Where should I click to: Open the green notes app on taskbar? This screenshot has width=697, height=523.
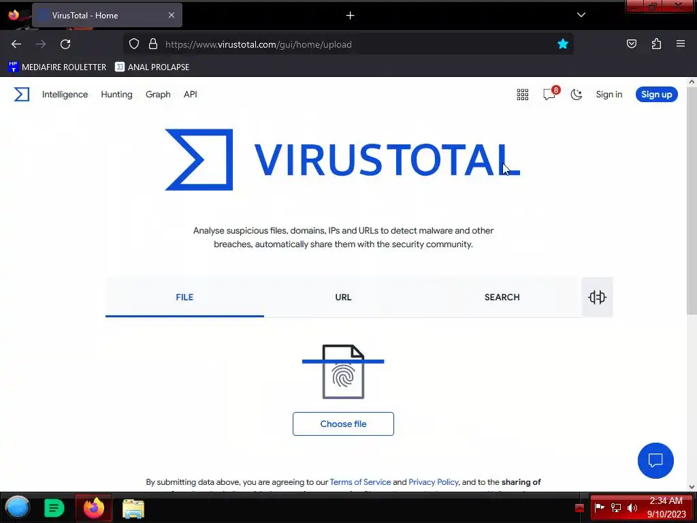[54, 508]
